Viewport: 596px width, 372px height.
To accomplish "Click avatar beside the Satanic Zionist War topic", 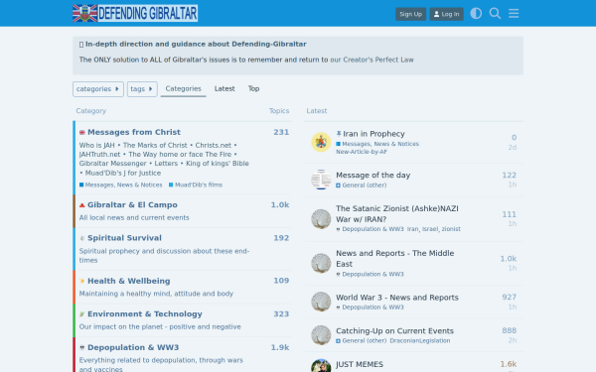I will [321, 219].
